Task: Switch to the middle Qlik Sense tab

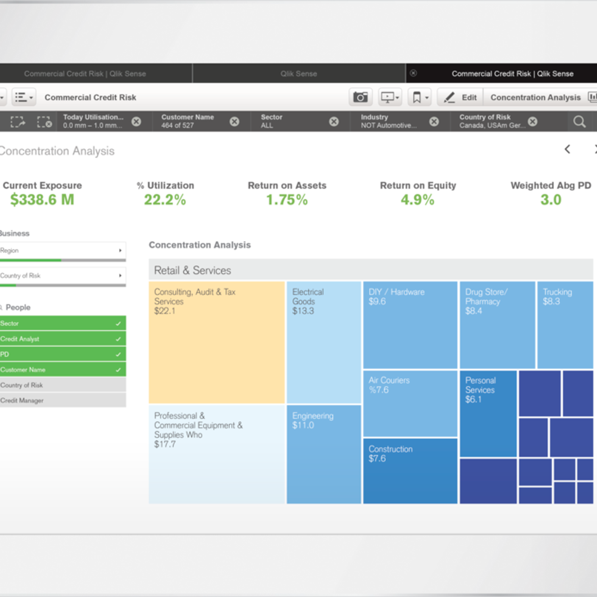Action: (298, 74)
